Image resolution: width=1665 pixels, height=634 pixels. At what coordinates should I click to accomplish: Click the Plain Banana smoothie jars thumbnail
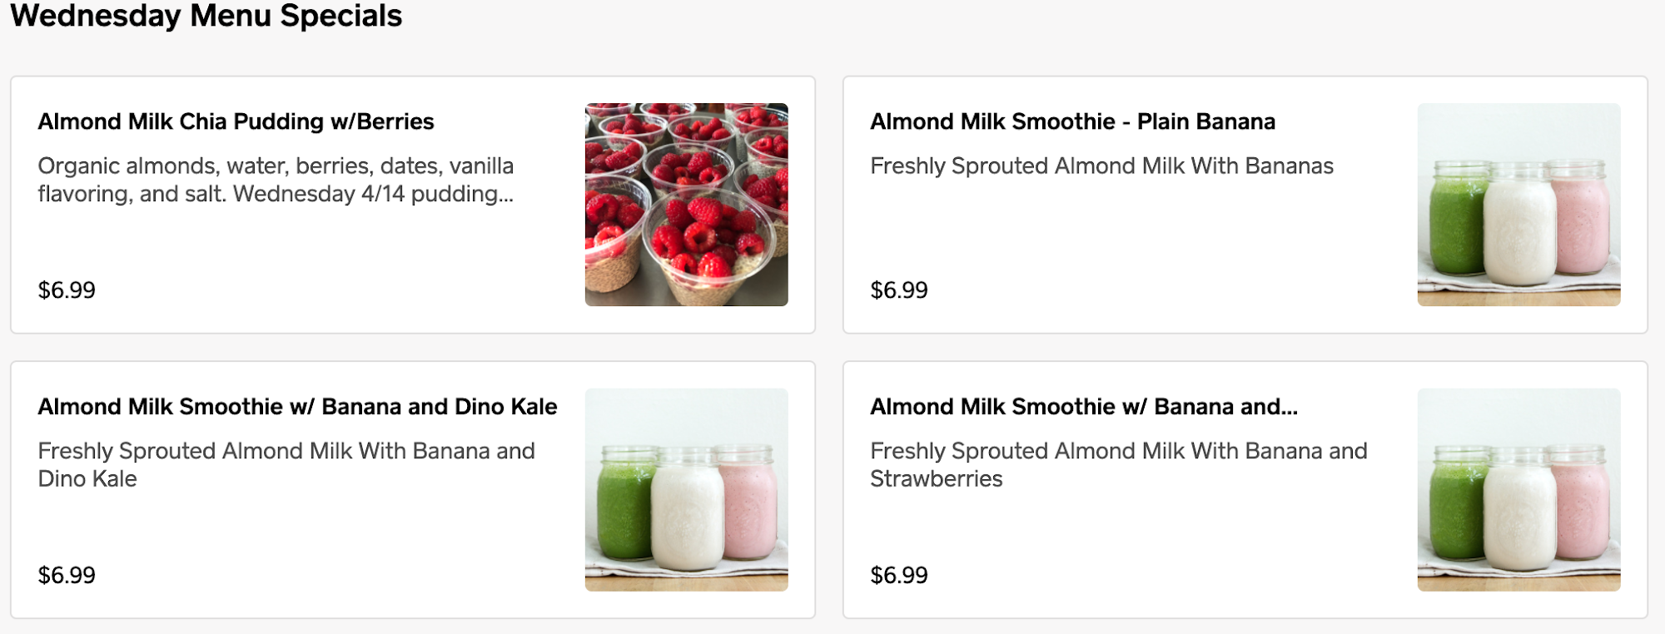coord(1518,204)
